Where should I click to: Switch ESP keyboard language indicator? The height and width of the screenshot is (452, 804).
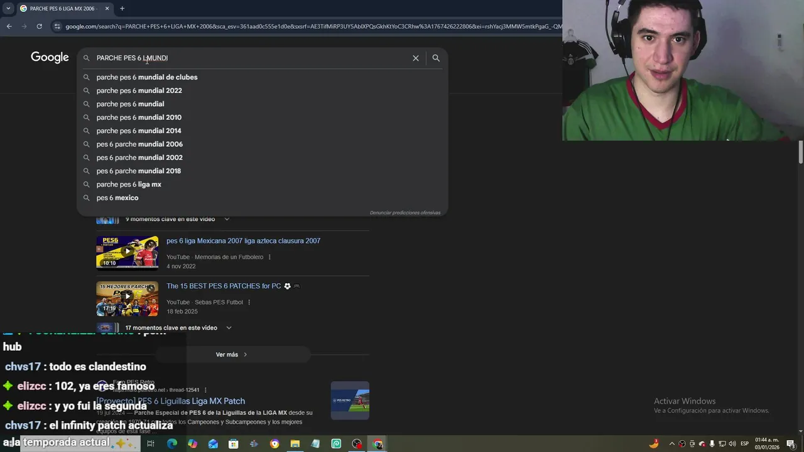(745, 444)
